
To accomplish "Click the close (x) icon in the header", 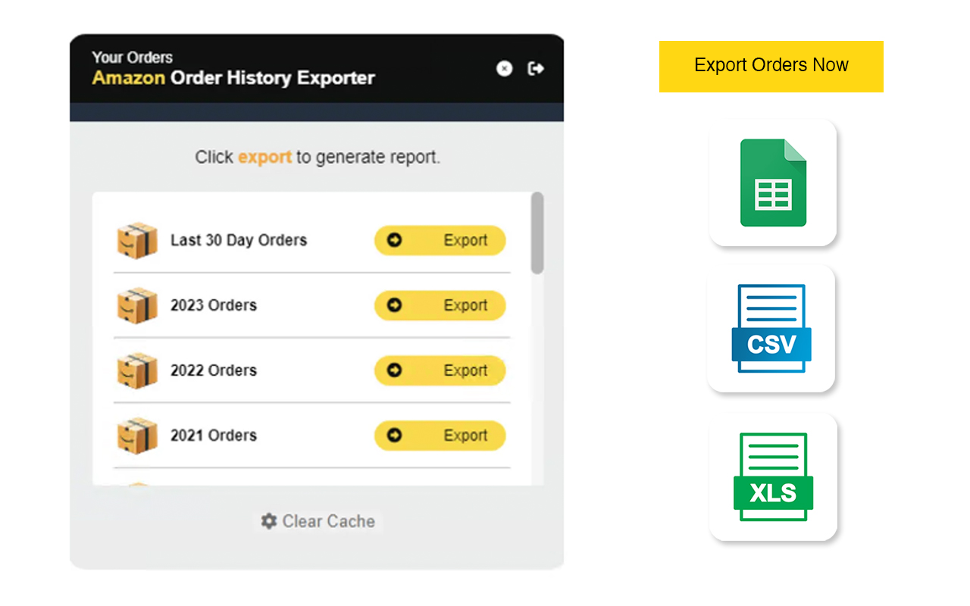I will tap(504, 69).
